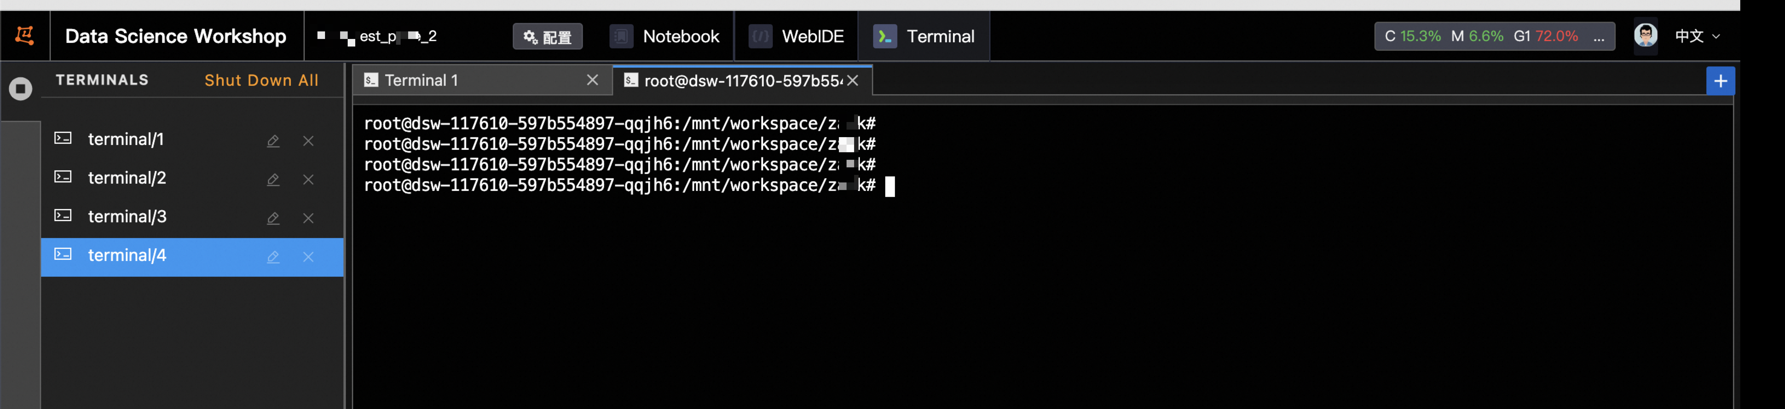Viewport: 1785px width, 409px height.
Task: Expand resource usage details with ellipsis
Action: coord(1598,37)
